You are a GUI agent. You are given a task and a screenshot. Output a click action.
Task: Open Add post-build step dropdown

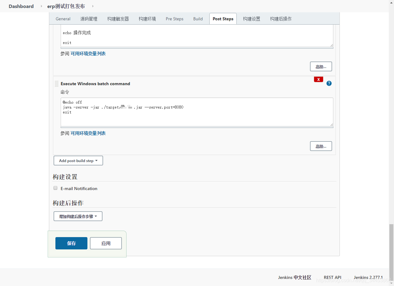[x=78, y=161]
